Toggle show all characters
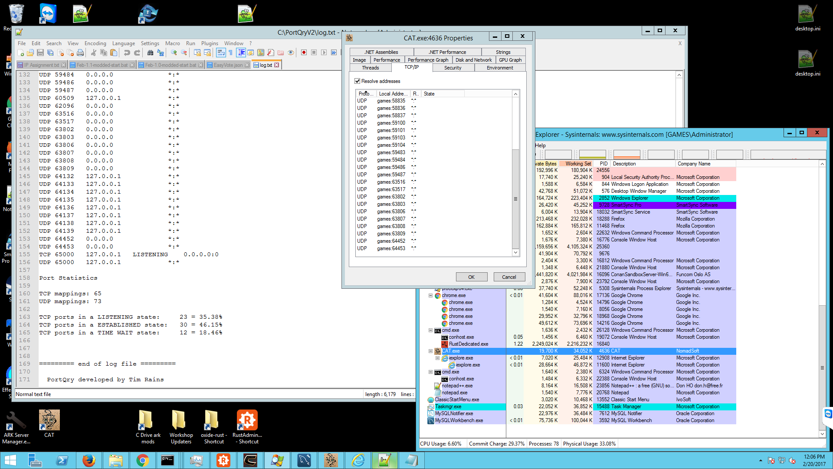Viewport: 833px width, 469px height. 231,53
